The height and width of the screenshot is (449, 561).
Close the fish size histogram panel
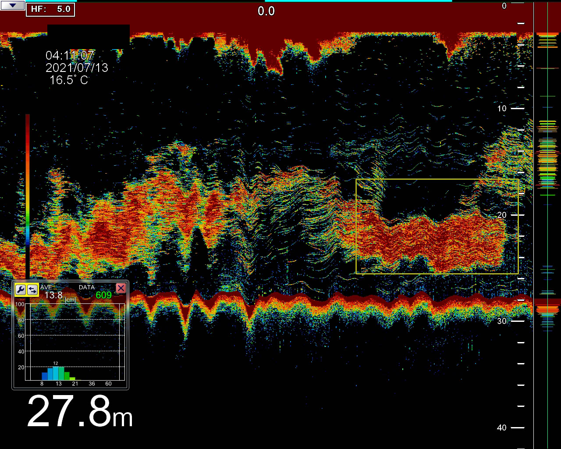point(121,288)
